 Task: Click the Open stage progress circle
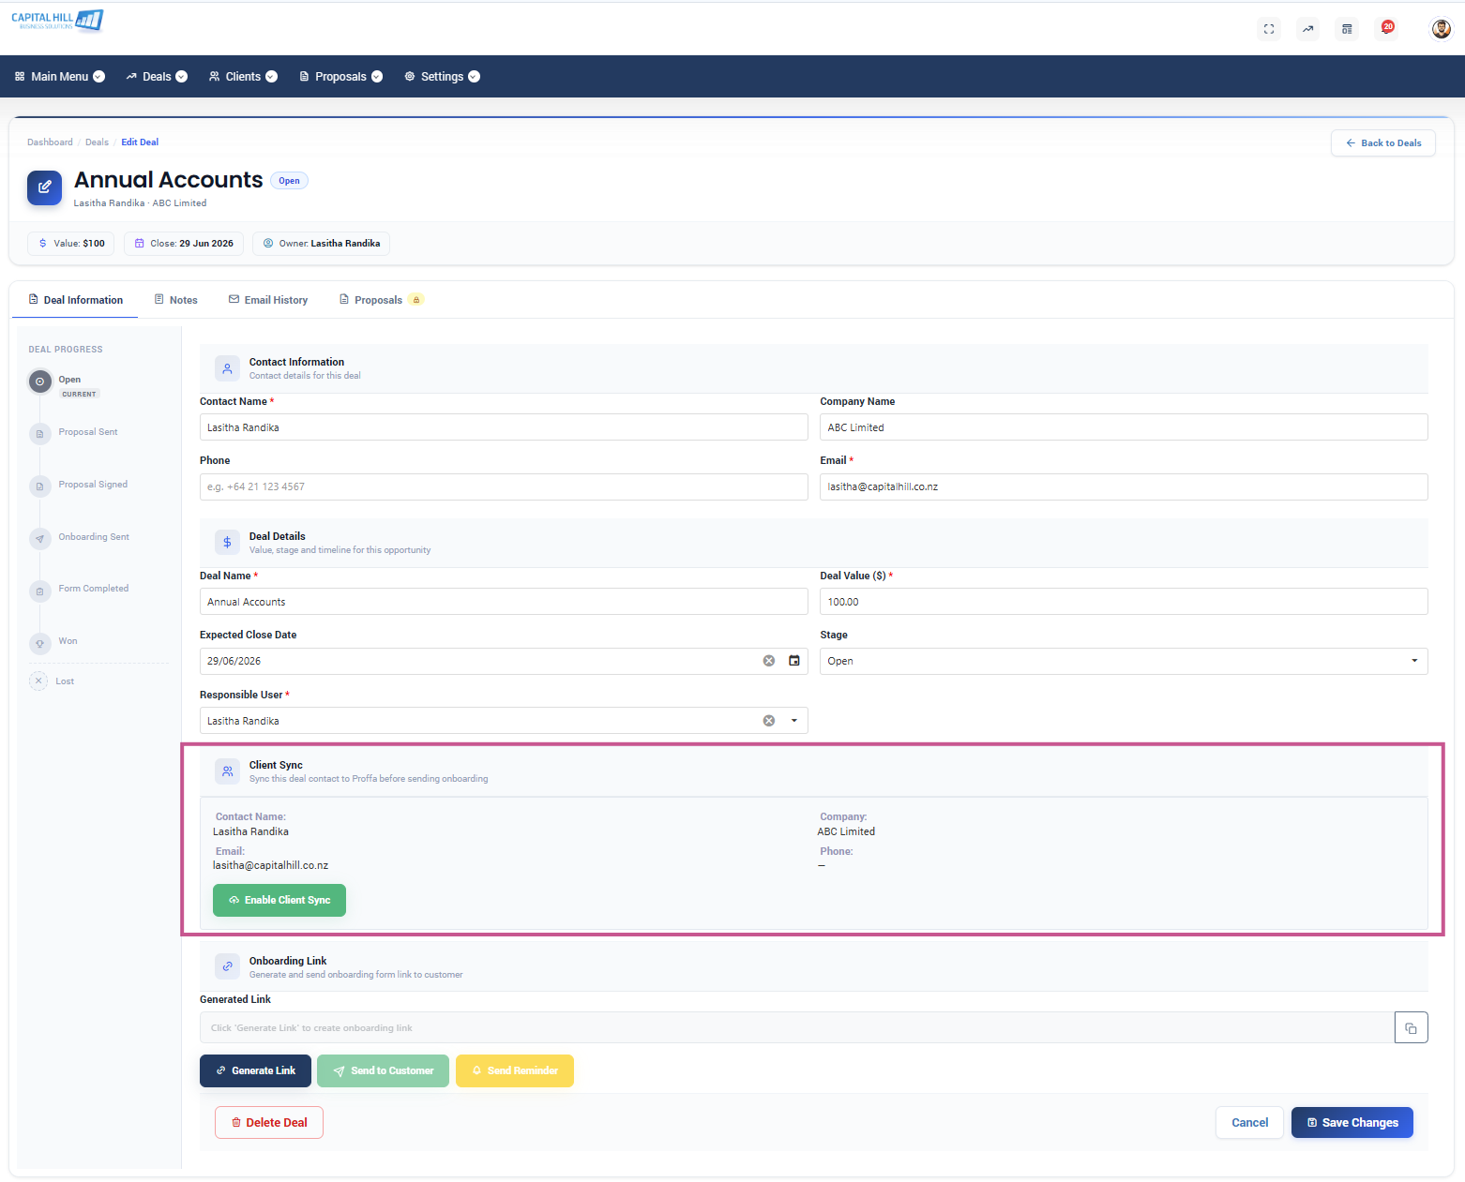[39, 382]
